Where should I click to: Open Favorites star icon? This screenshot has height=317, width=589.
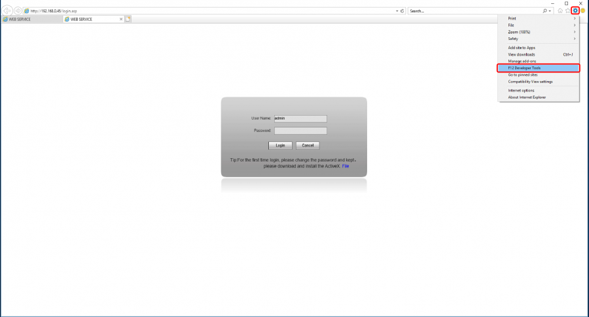tap(567, 11)
